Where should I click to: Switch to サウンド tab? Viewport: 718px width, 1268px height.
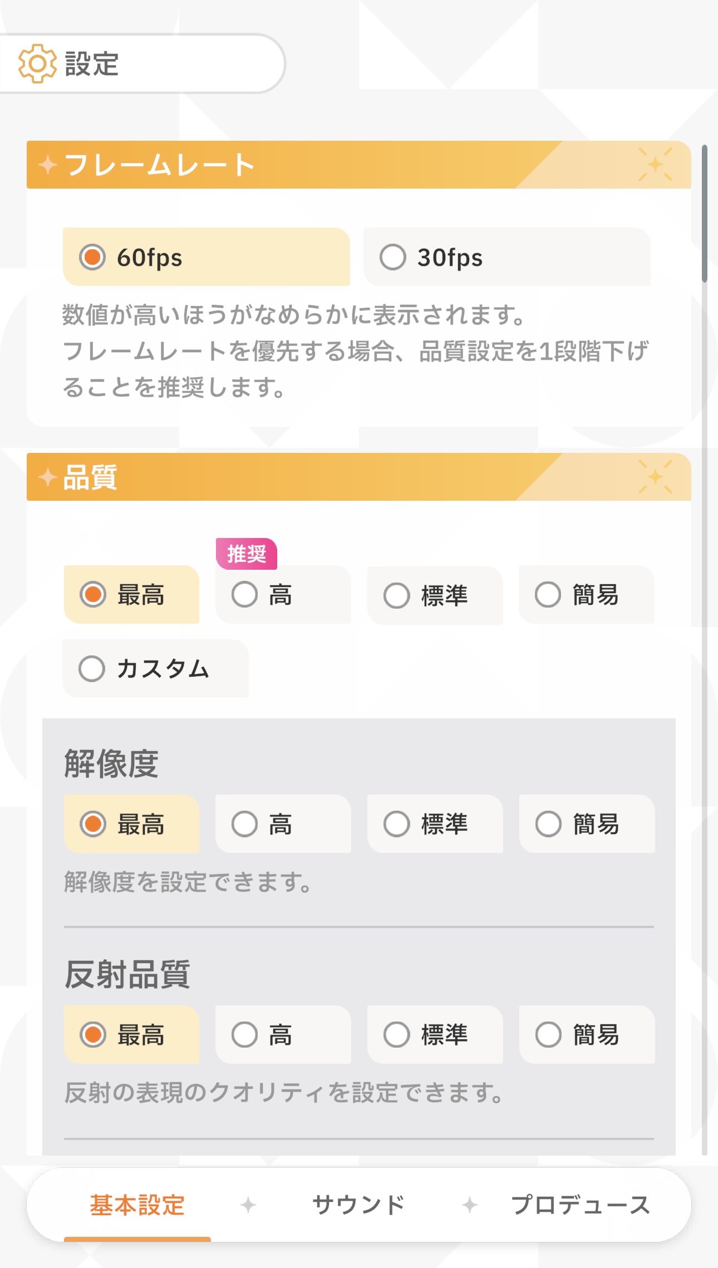click(359, 1205)
